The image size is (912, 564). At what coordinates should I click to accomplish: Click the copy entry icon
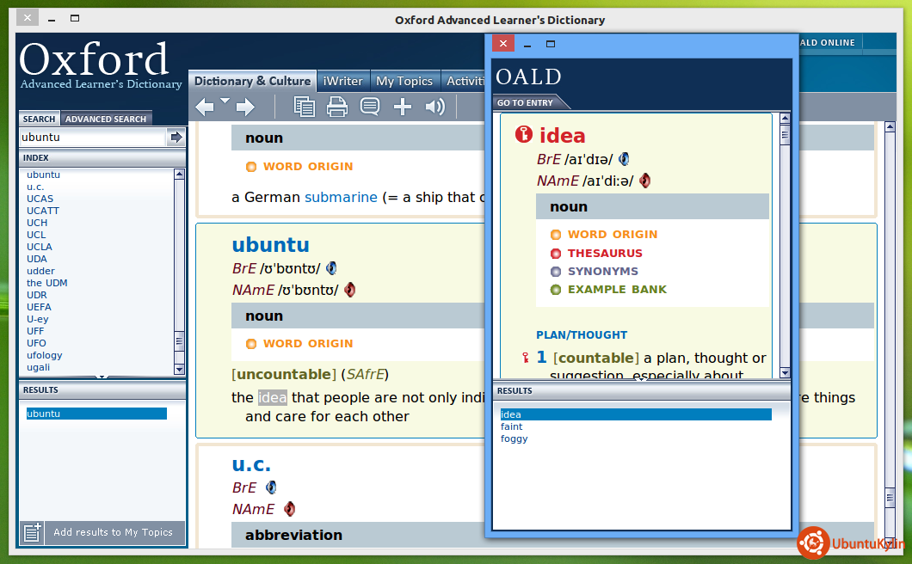(x=304, y=107)
